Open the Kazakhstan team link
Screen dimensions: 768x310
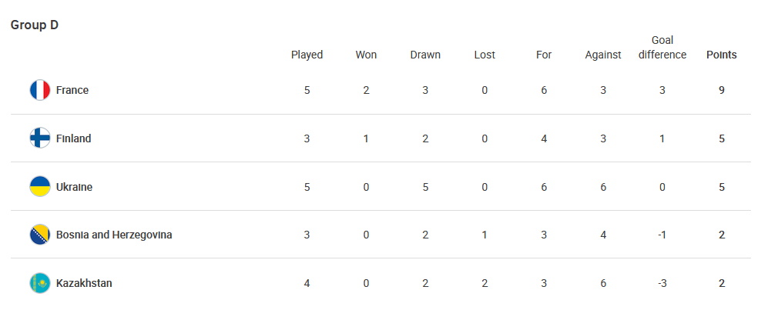click(x=84, y=283)
